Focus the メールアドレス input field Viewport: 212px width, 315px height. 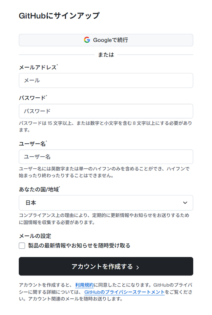coord(106,80)
